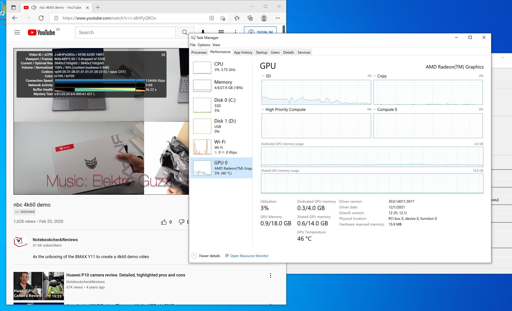This screenshot has width=512, height=311.
Task: Click the 3D GPU usage graph
Action: [x=316, y=92]
